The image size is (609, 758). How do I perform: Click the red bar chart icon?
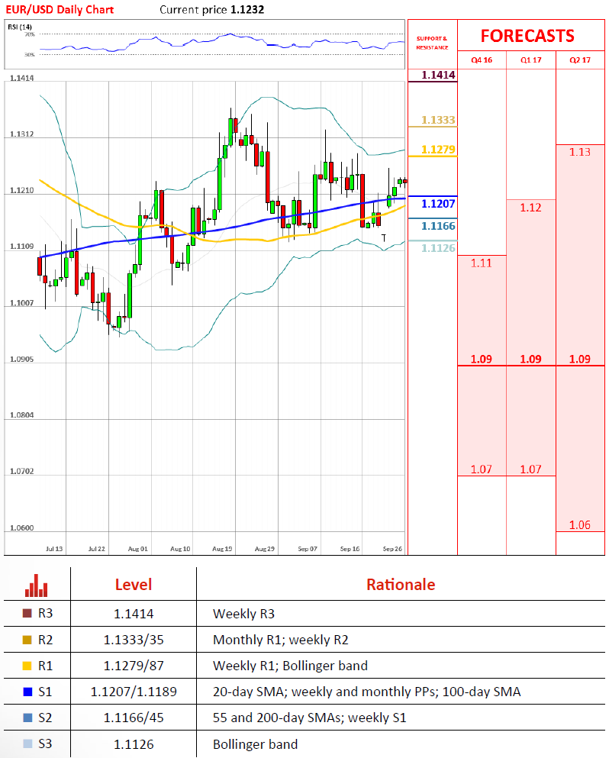coord(37,585)
